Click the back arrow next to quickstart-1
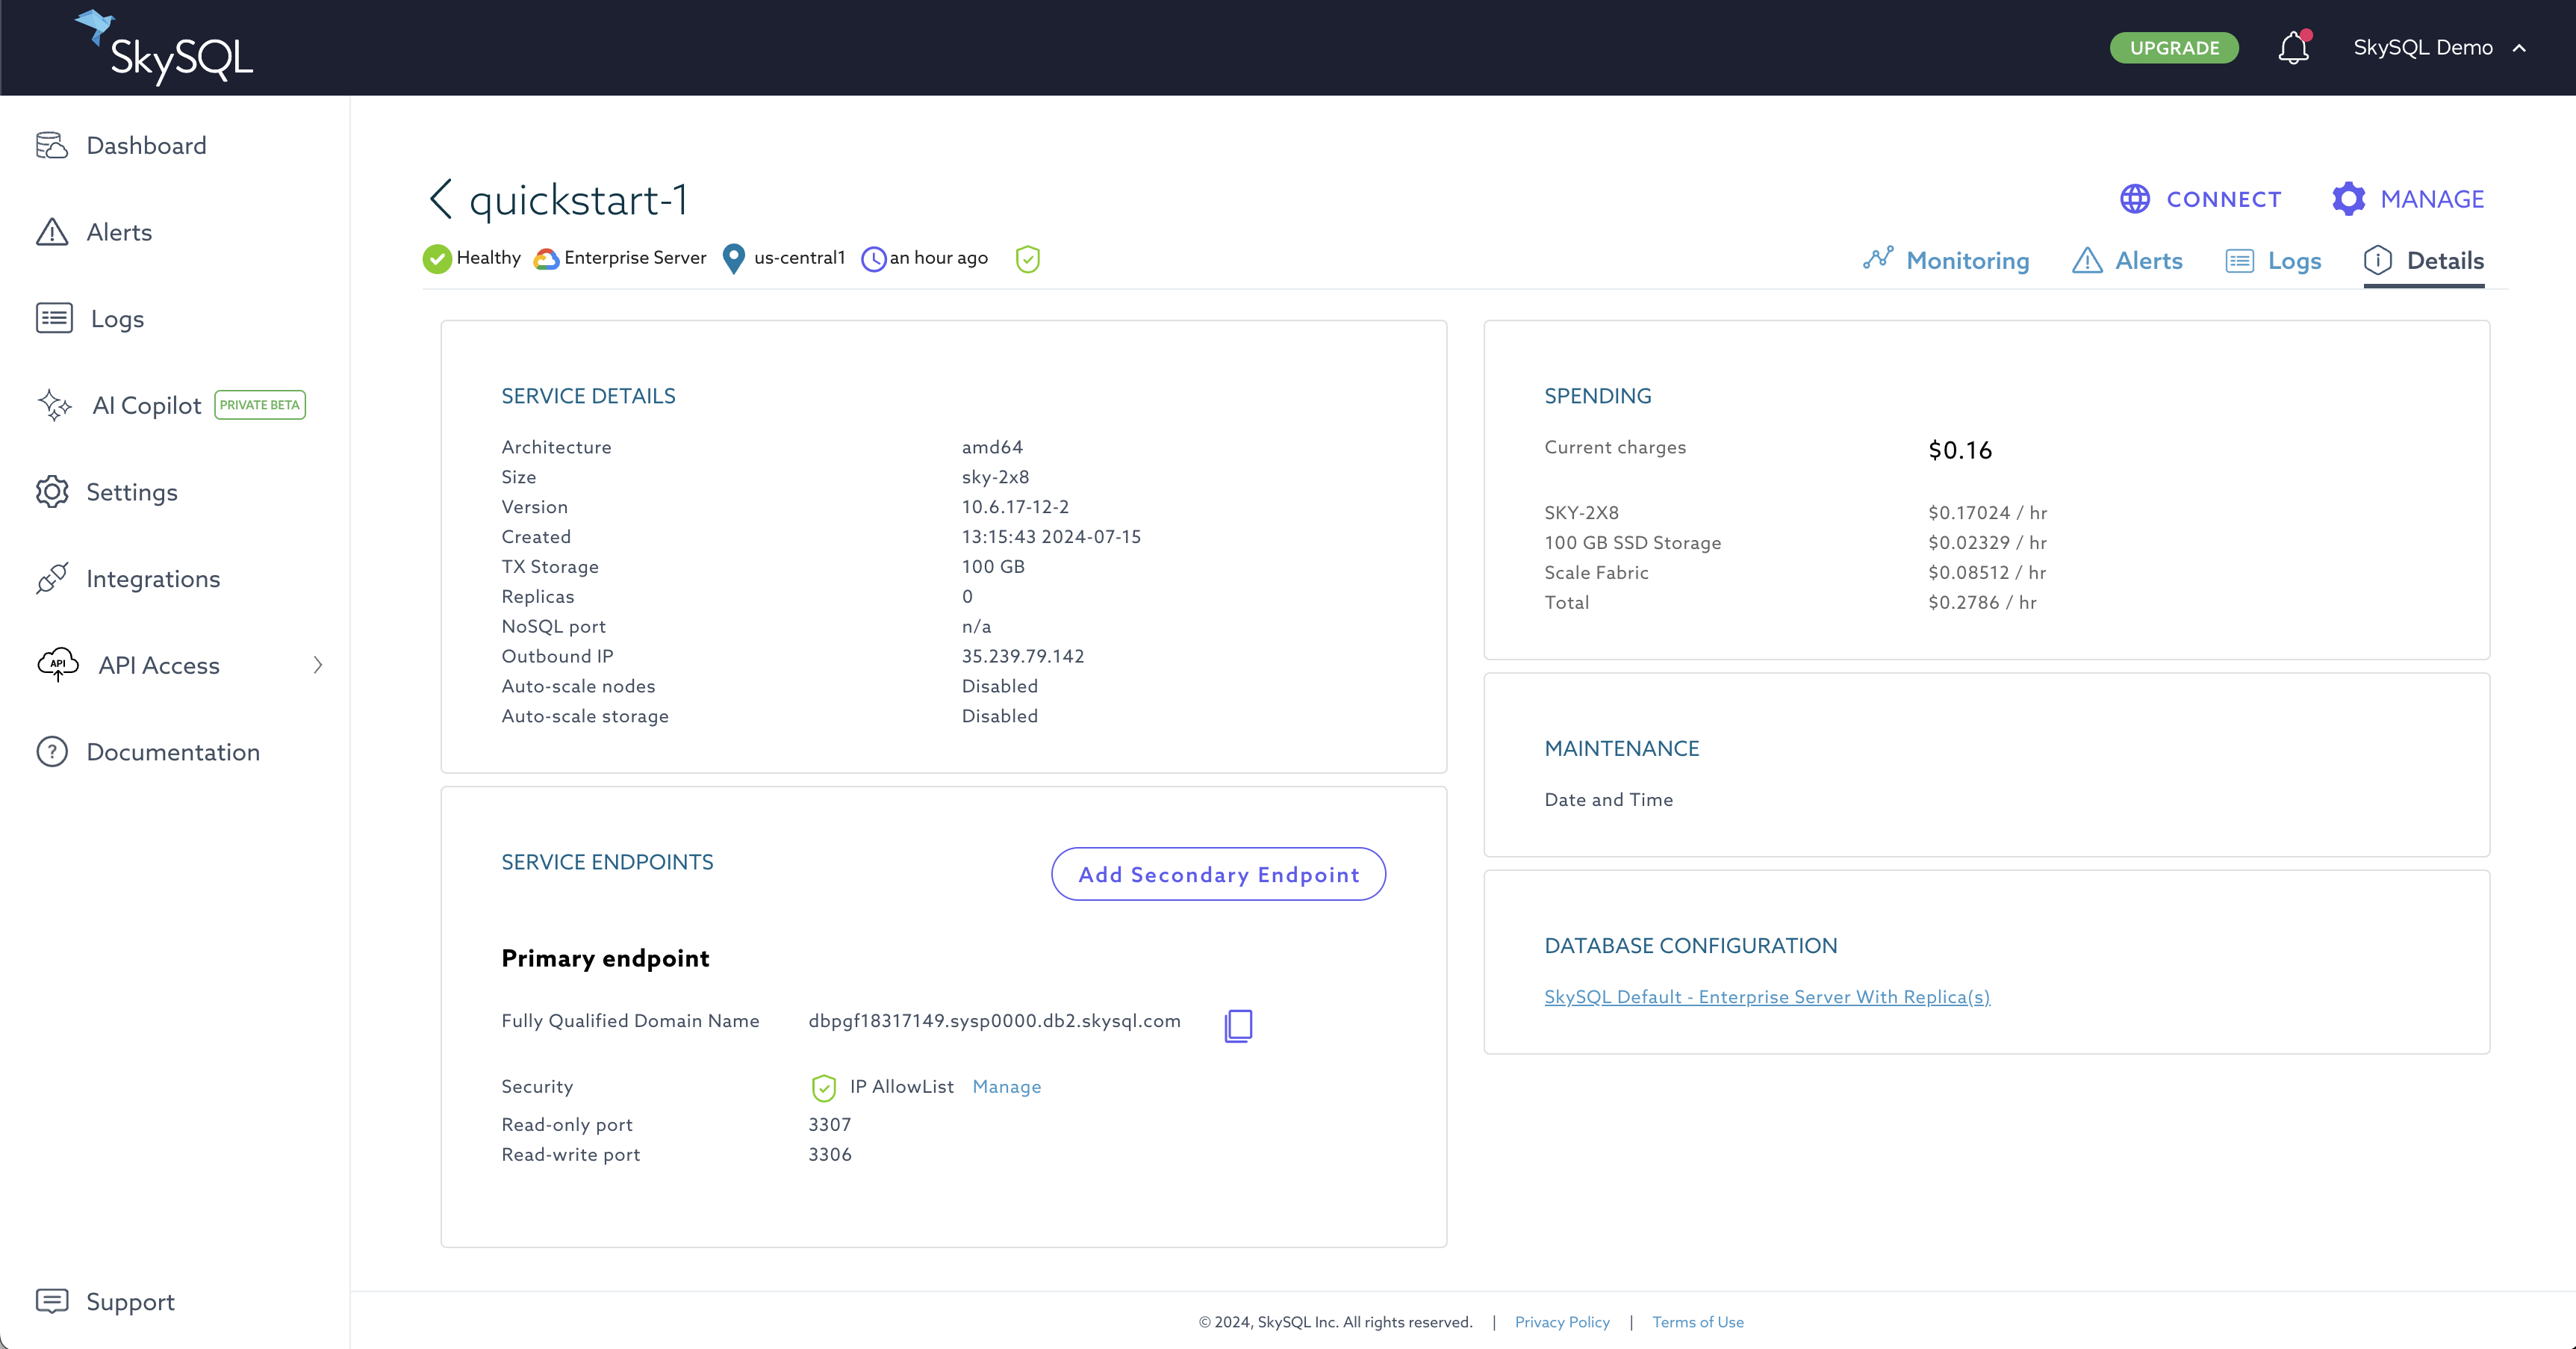Image resolution: width=2576 pixels, height=1349 pixels. point(440,198)
